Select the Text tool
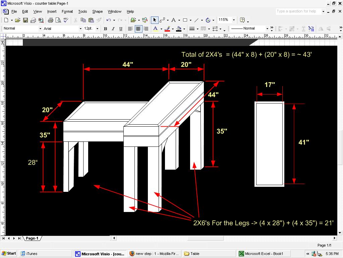 click(173, 20)
